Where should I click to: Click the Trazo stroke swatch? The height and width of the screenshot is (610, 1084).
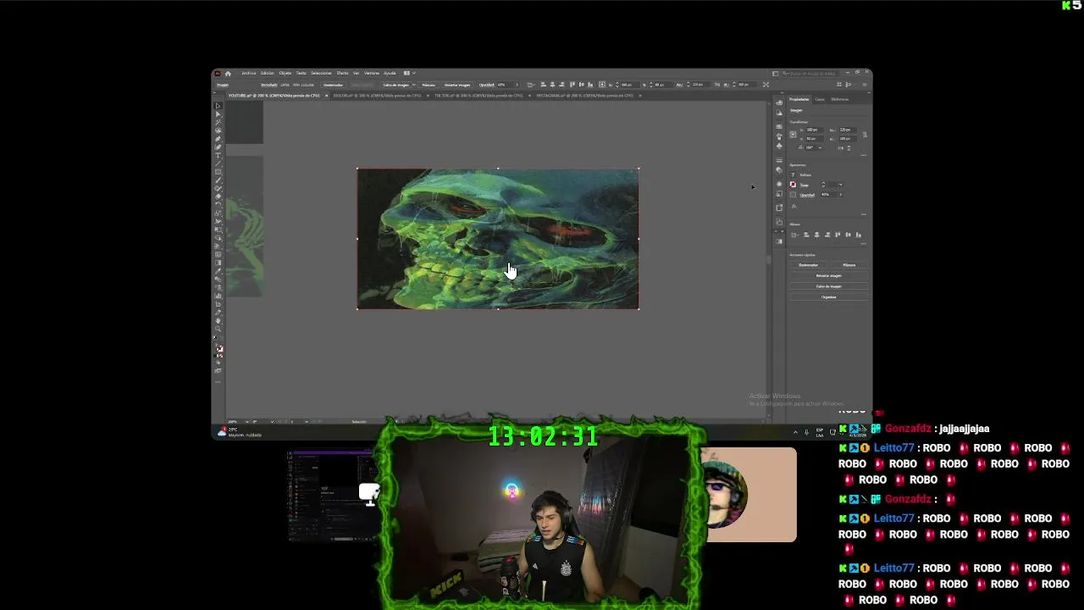coord(794,185)
